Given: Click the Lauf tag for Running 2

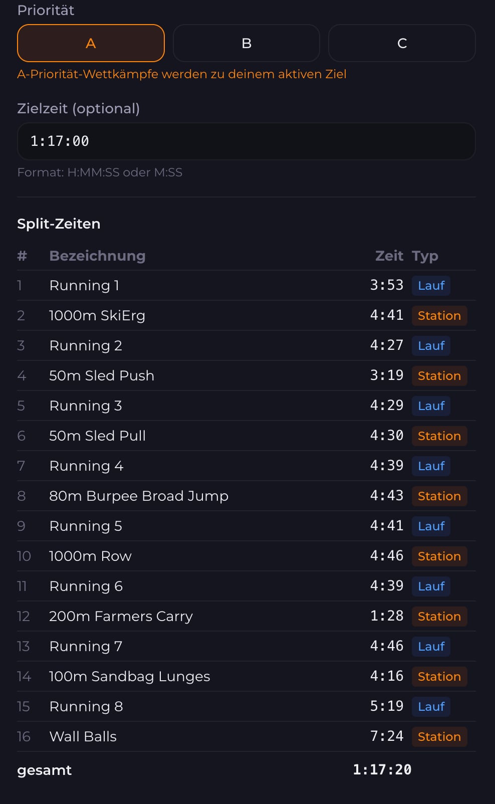Looking at the screenshot, I should [431, 345].
